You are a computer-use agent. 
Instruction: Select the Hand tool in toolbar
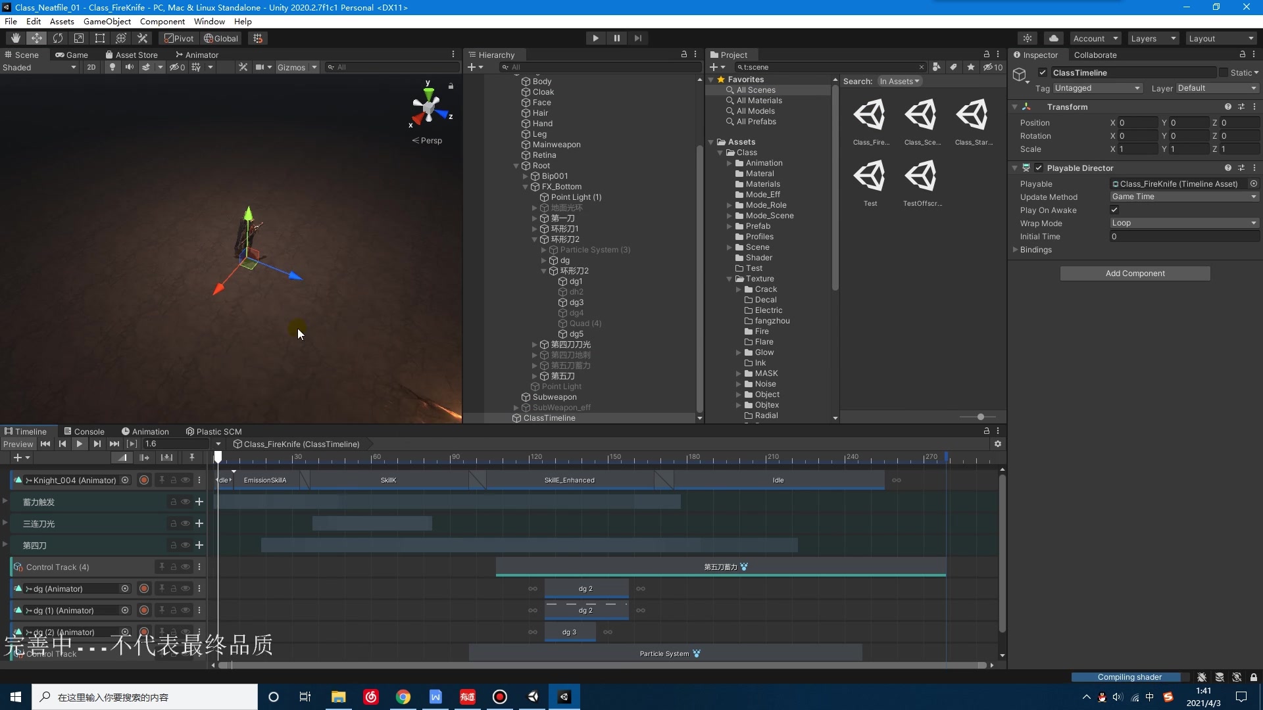(x=16, y=38)
